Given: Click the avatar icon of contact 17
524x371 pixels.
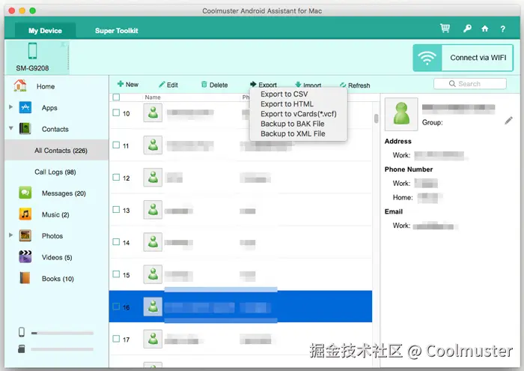Looking at the screenshot, I should click(153, 339).
